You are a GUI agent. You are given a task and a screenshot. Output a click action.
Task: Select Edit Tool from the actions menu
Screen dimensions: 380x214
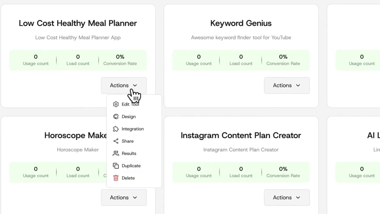click(130, 104)
